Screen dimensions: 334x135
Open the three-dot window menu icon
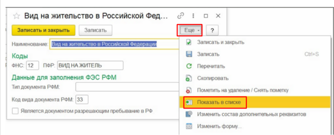pos(193,16)
